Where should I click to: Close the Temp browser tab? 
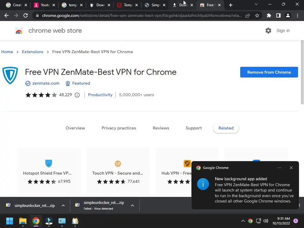[x=137, y=5]
